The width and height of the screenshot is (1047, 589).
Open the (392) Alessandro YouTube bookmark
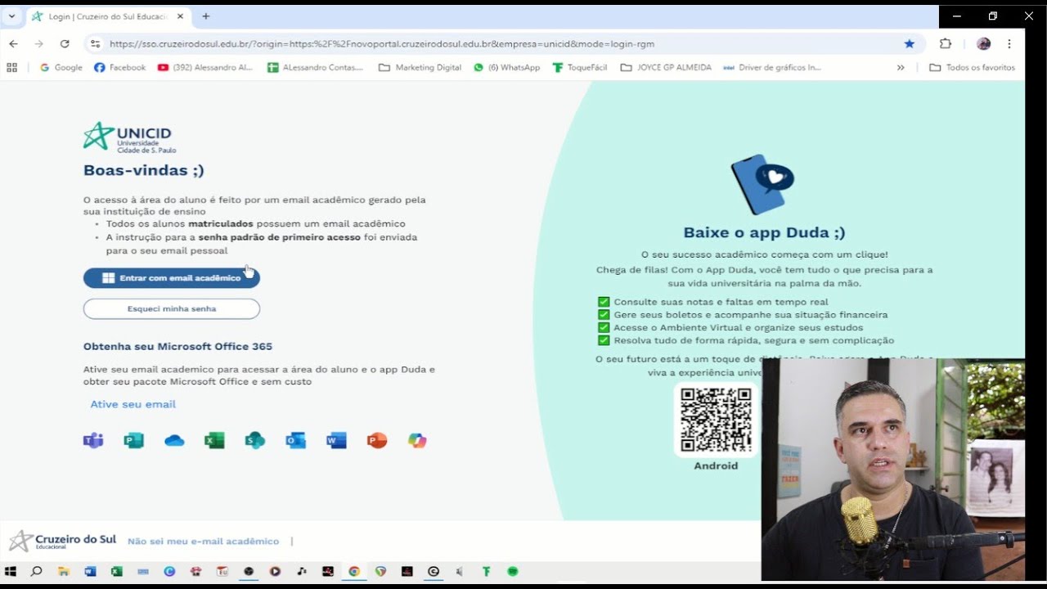click(205, 67)
